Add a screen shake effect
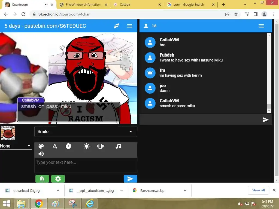279x209 pixels. tap(100, 146)
